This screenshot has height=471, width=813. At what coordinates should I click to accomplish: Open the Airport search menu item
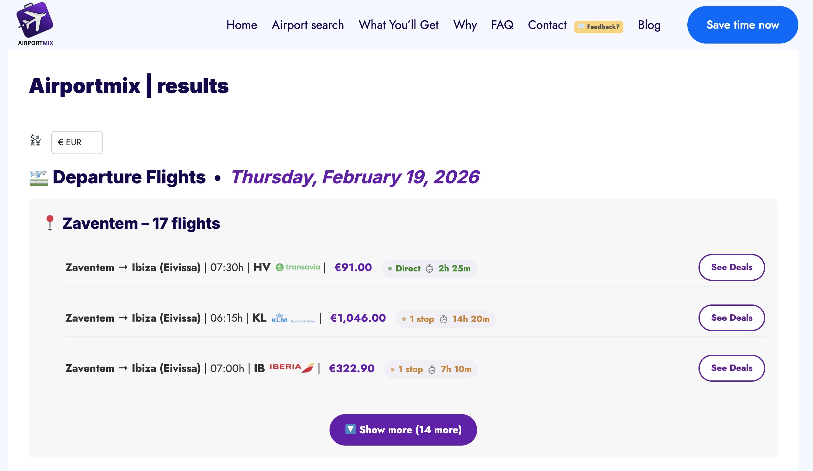click(308, 25)
